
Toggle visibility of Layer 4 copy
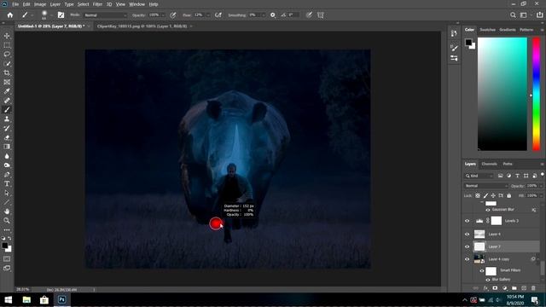tap(467, 259)
